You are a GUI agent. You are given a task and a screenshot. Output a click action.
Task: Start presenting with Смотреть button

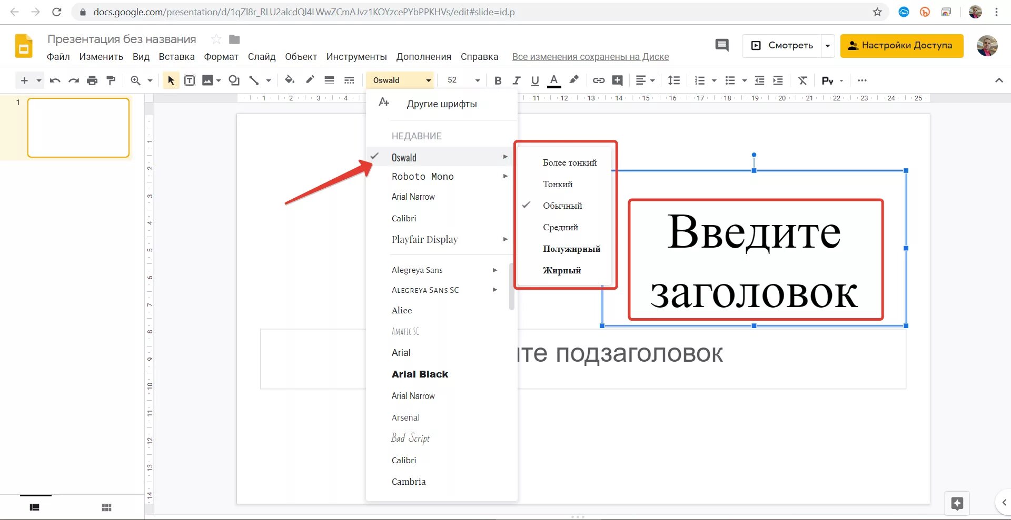tap(782, 46)
